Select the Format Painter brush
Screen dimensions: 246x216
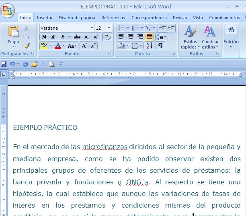tap(27, 46)
